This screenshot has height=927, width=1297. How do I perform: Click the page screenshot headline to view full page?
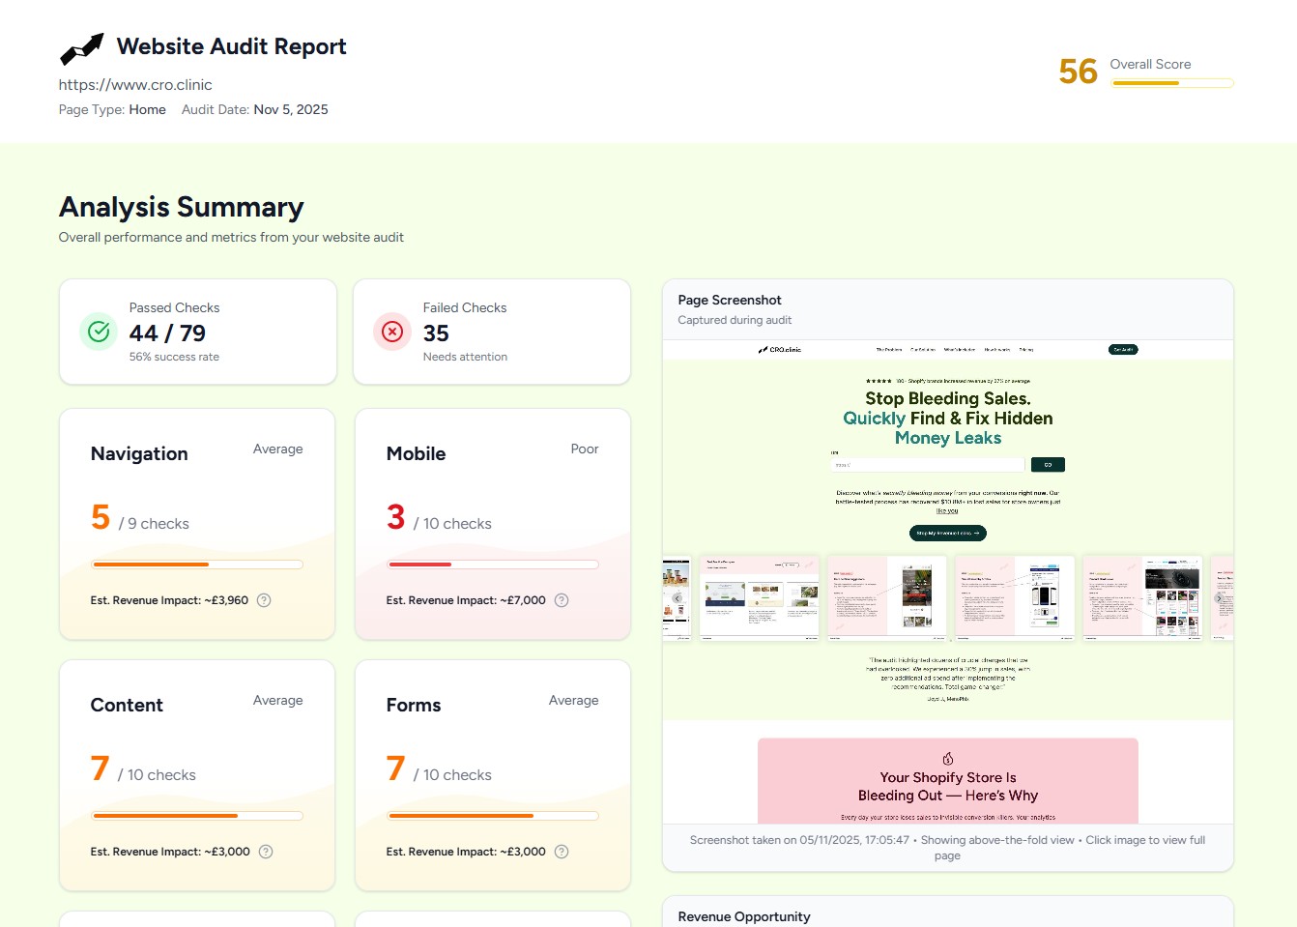click(x=947, y=418)
